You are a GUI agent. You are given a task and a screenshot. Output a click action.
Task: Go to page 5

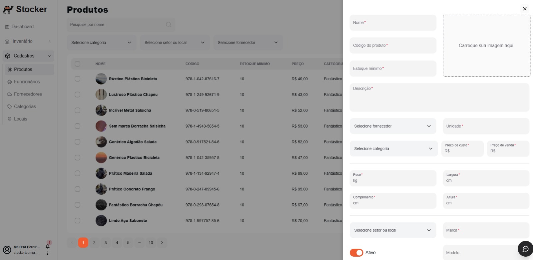128,243
